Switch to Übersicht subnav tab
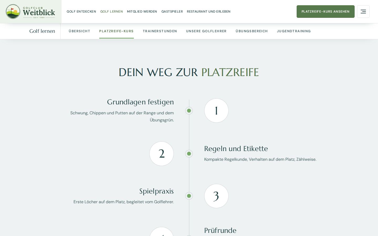The width and height of the screenshot is (378, 236). [x=80, y=31]
